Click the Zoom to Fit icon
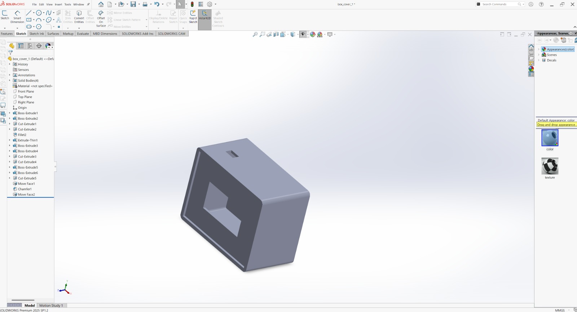Screen dimensions: 577x312 [x=255, y=35]
